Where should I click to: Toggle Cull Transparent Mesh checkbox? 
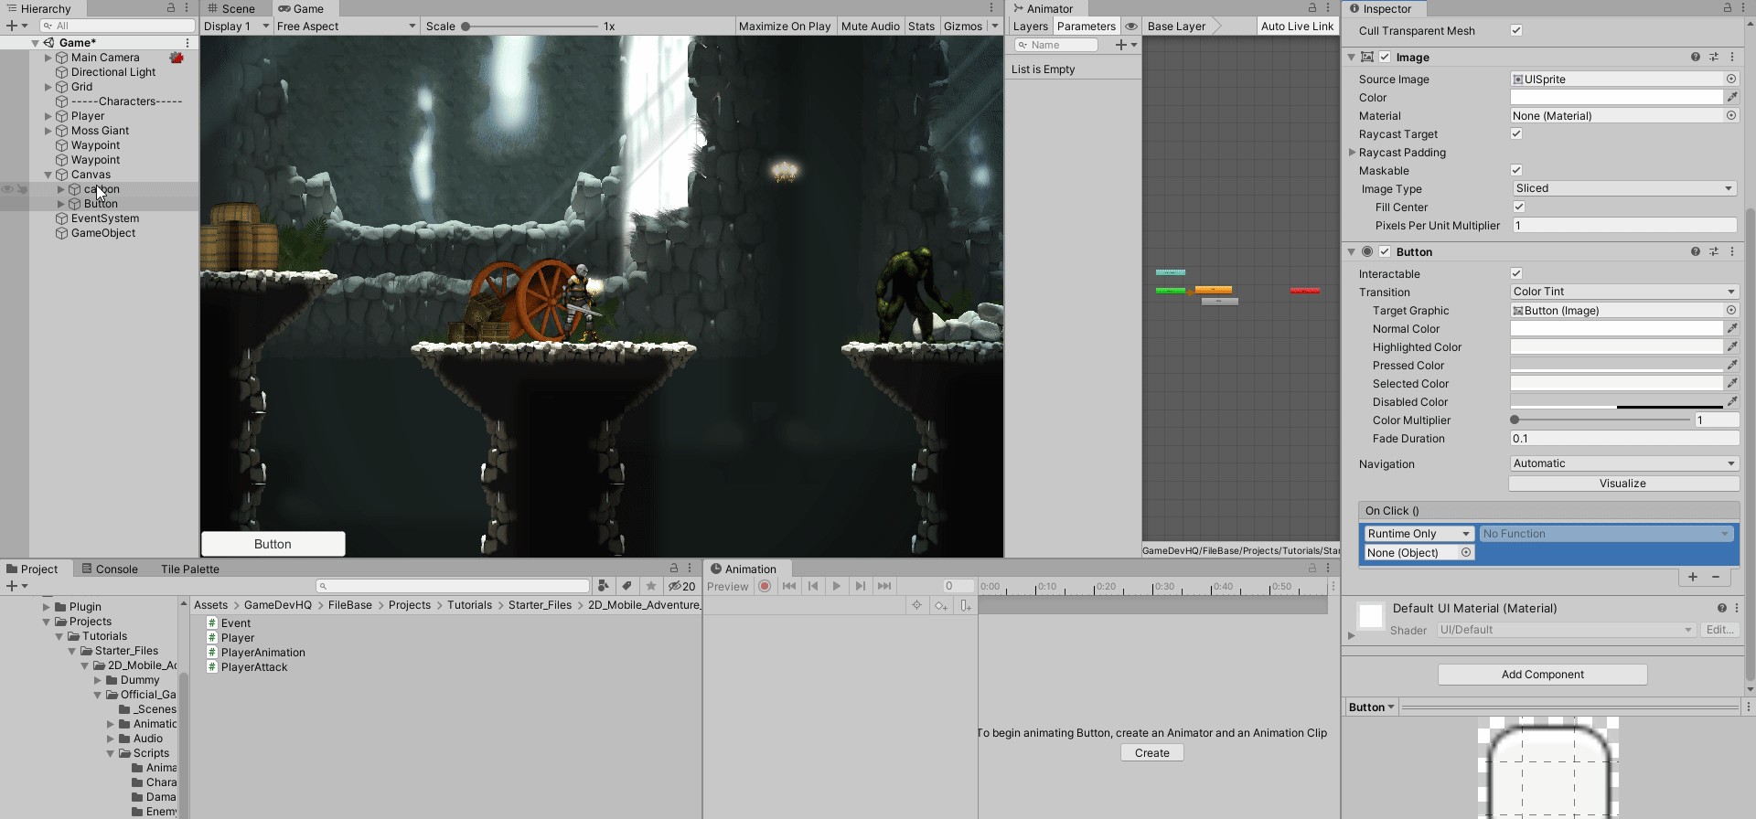(1516, 30)
